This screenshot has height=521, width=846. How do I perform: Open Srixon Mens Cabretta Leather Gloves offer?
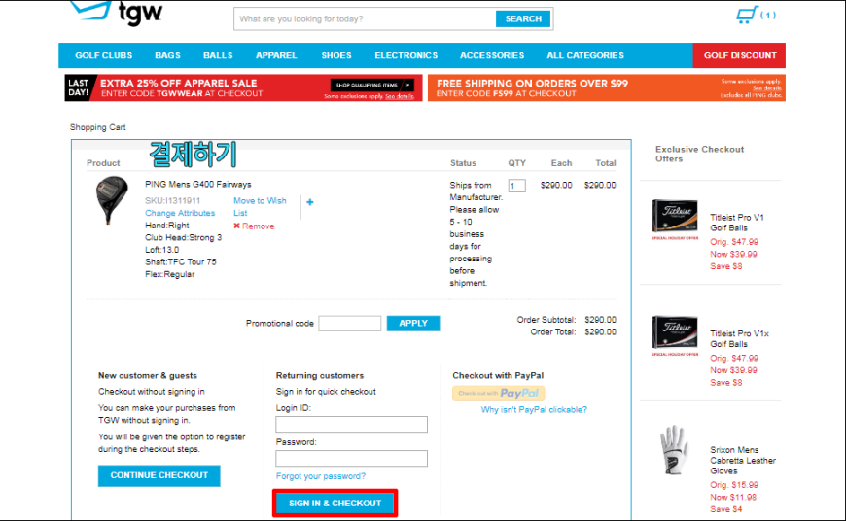pos(742,461)
